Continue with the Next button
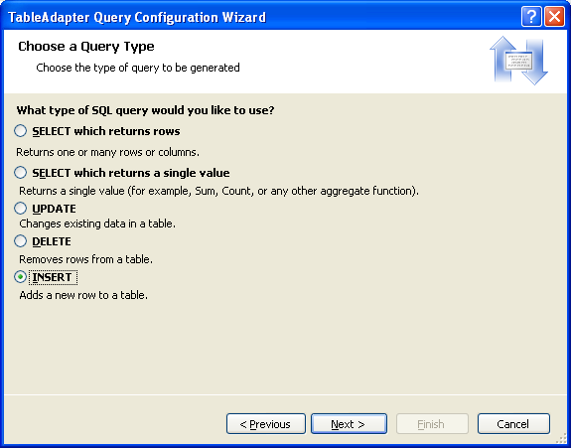The height and width of the screenshot is (448, 571). coord(349,424)
